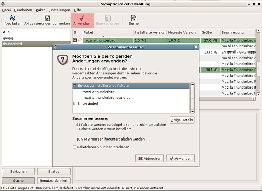This screenshot has width=262, height=191.
Task: Click the icon in Zusammenfassung dialog title bar
Action: (55, 47)
